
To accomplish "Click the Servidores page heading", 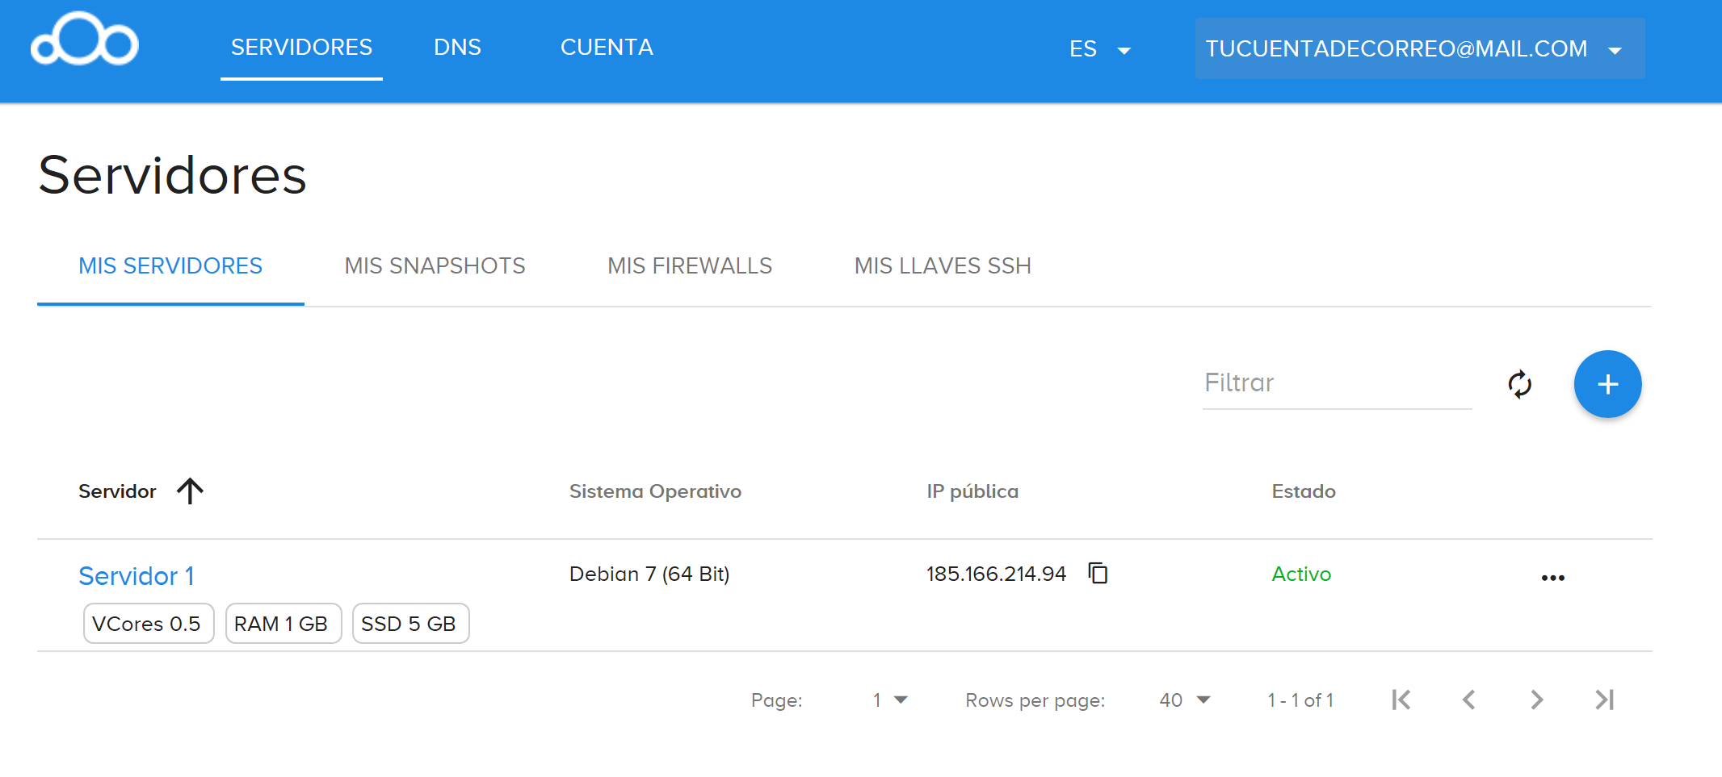I will [x=172, y=175].
